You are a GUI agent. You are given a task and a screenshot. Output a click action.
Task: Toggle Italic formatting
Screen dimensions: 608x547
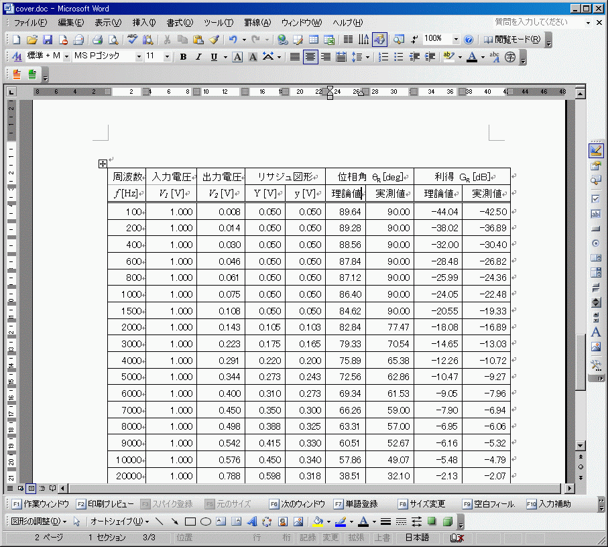click(x=198, y=57)
